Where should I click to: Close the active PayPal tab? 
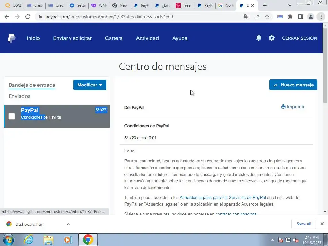(253, 5)
